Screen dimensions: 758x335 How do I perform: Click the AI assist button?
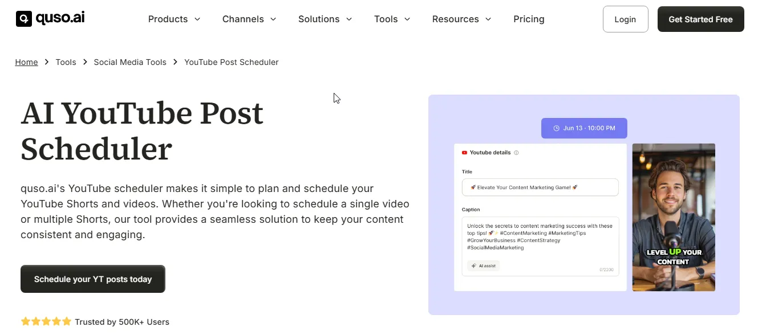click(x=484, y=265)
